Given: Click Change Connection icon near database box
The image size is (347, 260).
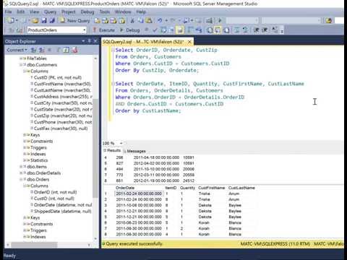Looking at the screenshot, I should [x=20, y=30].
